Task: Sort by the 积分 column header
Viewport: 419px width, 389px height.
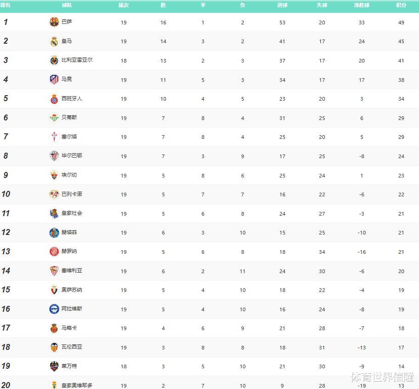Action: 401,5
